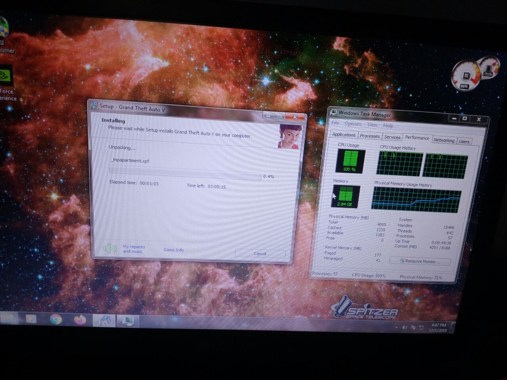
Task: Click the right CPU Usage History graph
Action: (x=445, y=166)
